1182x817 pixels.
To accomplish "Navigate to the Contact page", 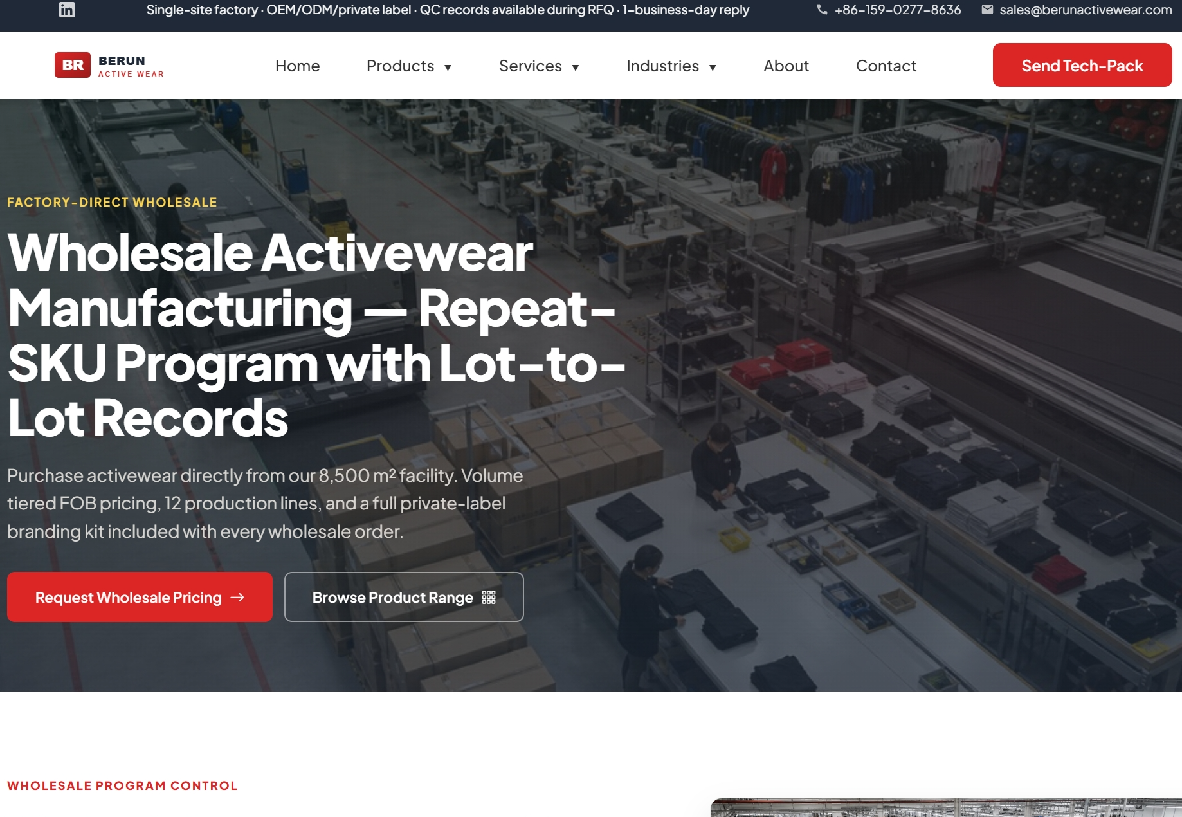I will pos(886,66).
